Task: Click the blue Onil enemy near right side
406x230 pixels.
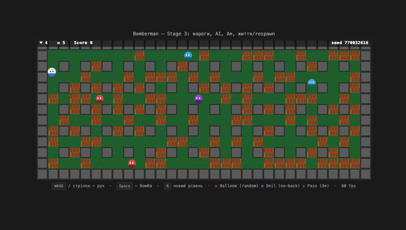Action: coord(312,83)
